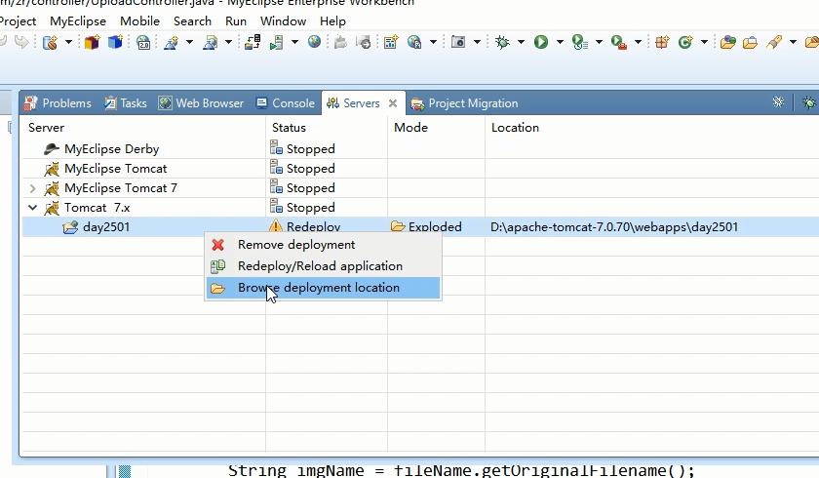Click the Run external tools toolbox icon
This screenshot has height=478, width=819.
618,42
